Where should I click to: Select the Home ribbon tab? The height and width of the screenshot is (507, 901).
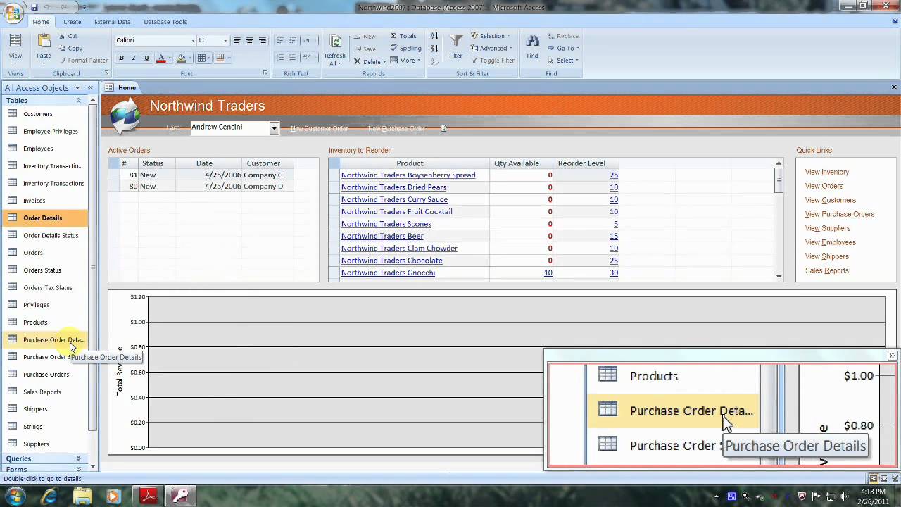tap(41, 22)
